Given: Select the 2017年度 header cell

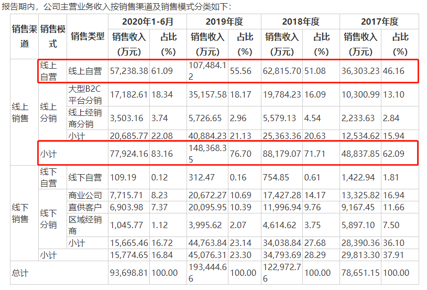Looking at the screenshot, I should (379, 22).
